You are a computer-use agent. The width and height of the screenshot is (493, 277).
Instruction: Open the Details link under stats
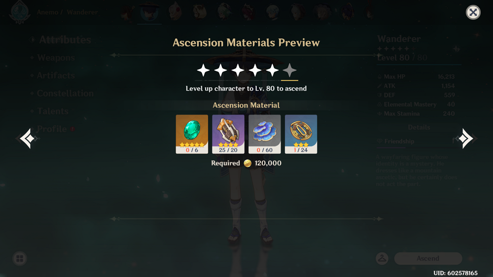click(419, 127)
